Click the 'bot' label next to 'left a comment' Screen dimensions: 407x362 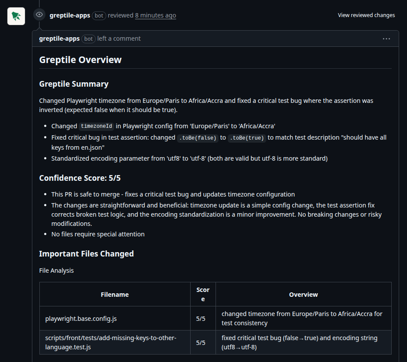point(88,39)
